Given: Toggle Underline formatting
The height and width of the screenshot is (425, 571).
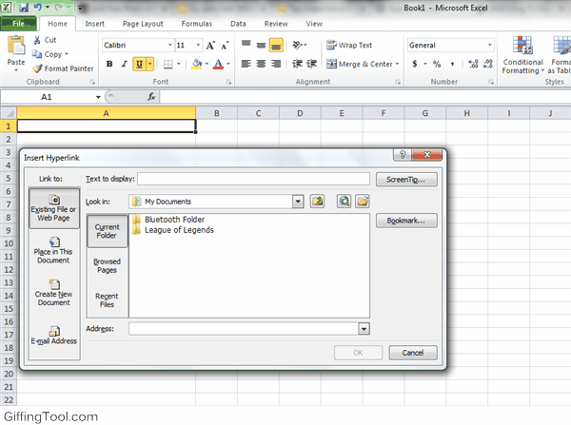Looking at the screenshot, I should tap(139, 64).
